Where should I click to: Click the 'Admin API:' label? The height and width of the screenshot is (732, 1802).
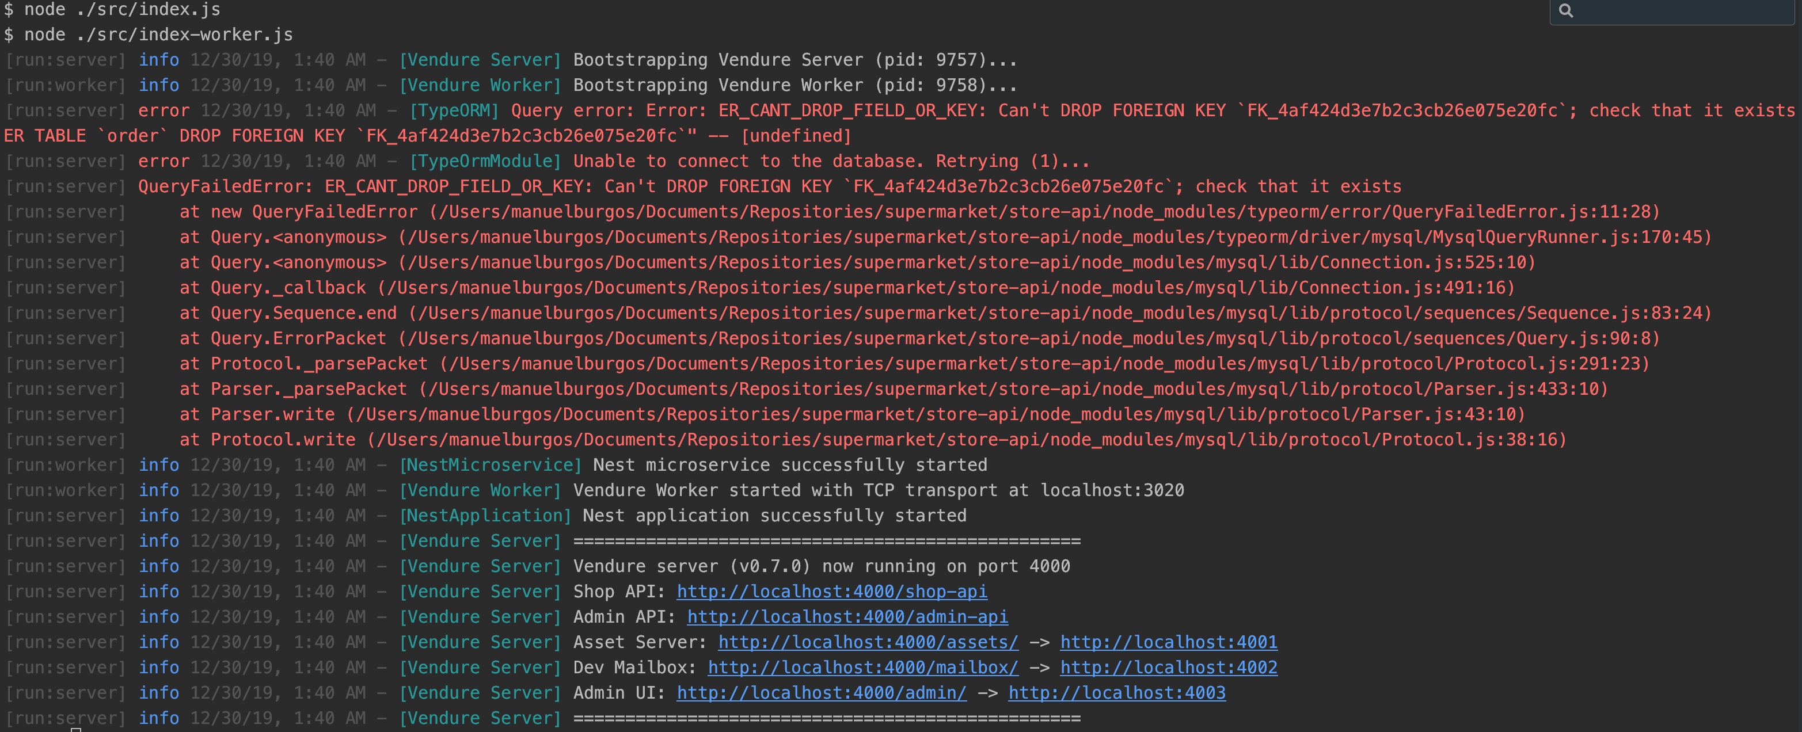[624, 617]
